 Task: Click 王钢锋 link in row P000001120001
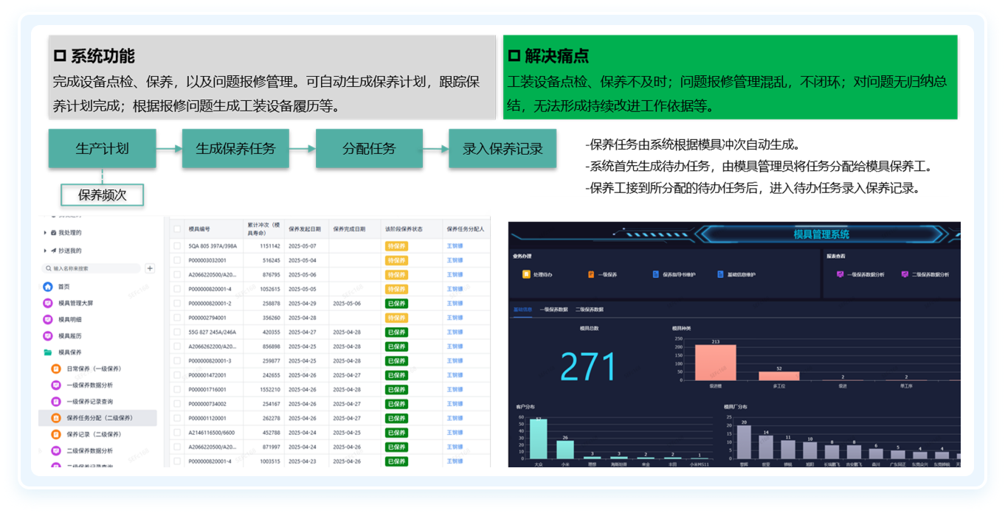pos(455,418)
